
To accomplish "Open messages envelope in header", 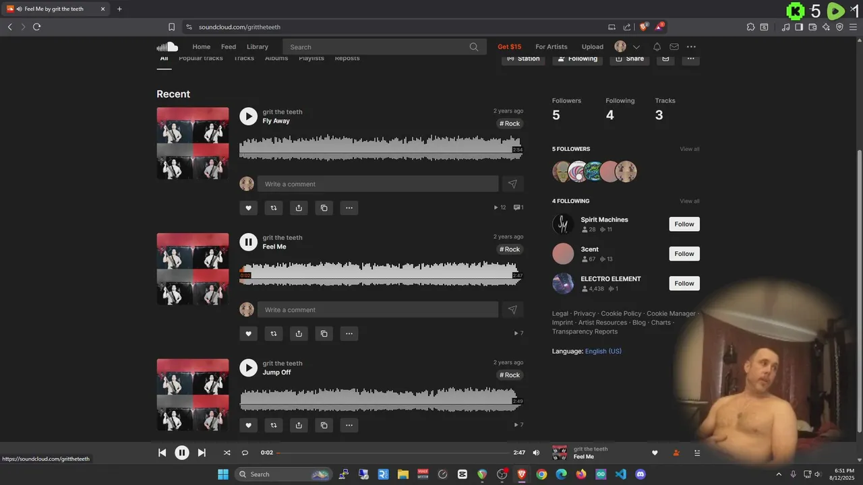I will (674, 46).
